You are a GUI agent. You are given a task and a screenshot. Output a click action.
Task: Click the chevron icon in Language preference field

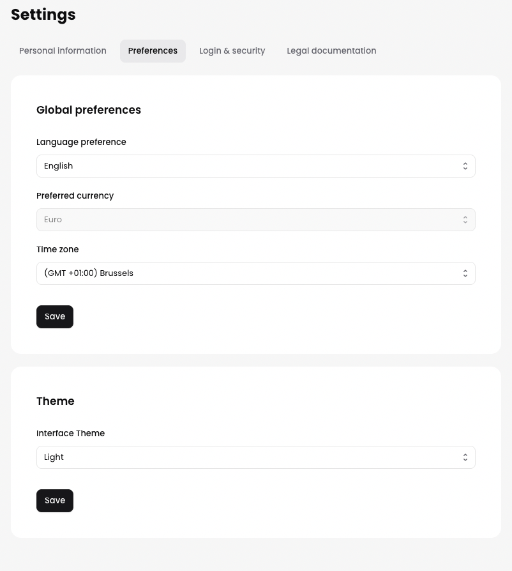pyautogui.click(x=465, y=166)
